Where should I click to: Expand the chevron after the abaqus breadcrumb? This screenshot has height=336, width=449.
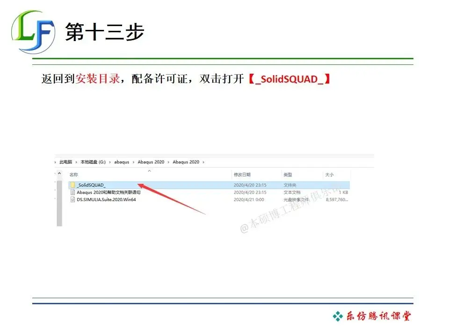[133, 162]
